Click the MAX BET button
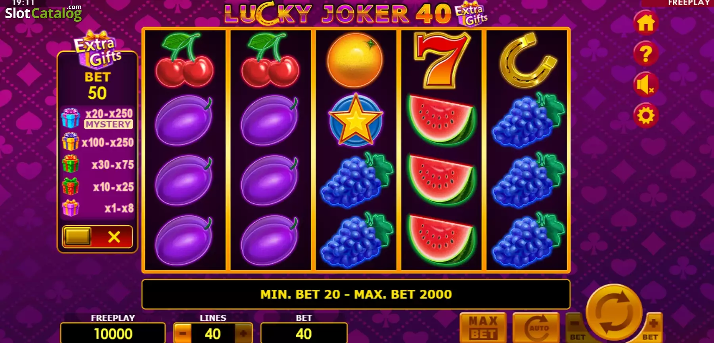Viewport: 714px width, 343px height. [483, 328]
